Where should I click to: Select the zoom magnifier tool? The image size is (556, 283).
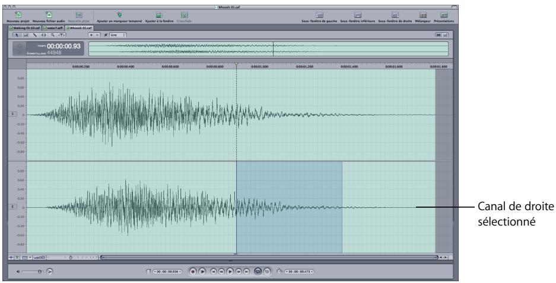tap(52, 35)
